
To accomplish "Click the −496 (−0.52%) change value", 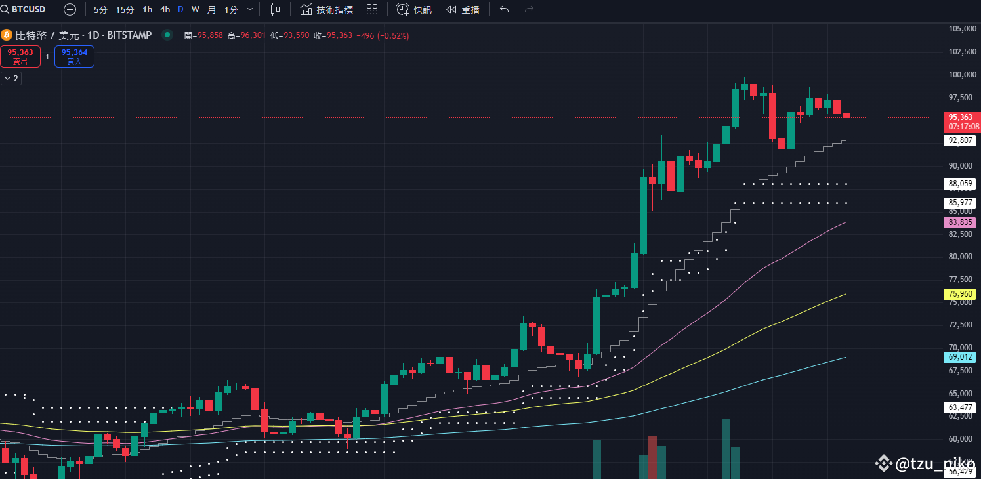I will (x=383, y=35).
